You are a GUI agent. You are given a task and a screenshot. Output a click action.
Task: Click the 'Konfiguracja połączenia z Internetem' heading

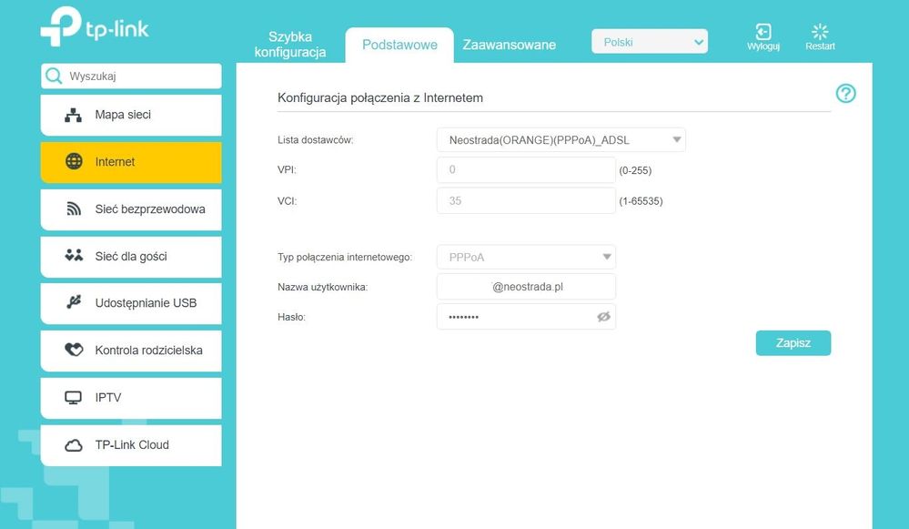[380, 98]
